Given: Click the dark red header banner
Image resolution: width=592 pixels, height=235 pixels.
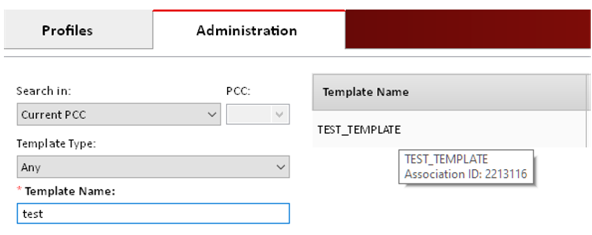Looking at the screenshot, I should (467, 29).
